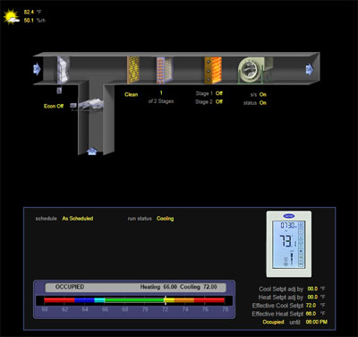Click the Cooling run status value

[x=165, y=219]
